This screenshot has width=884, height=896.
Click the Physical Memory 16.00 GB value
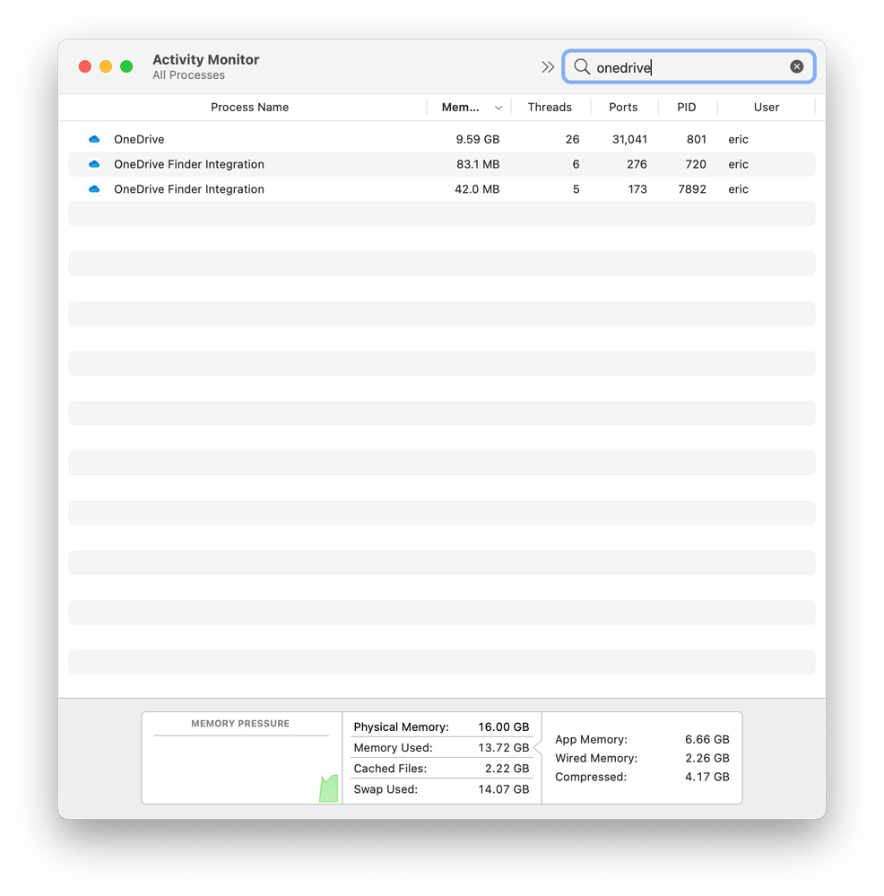(504, 726)
